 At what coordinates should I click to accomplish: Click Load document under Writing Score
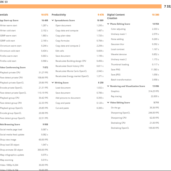coord(80,88)
